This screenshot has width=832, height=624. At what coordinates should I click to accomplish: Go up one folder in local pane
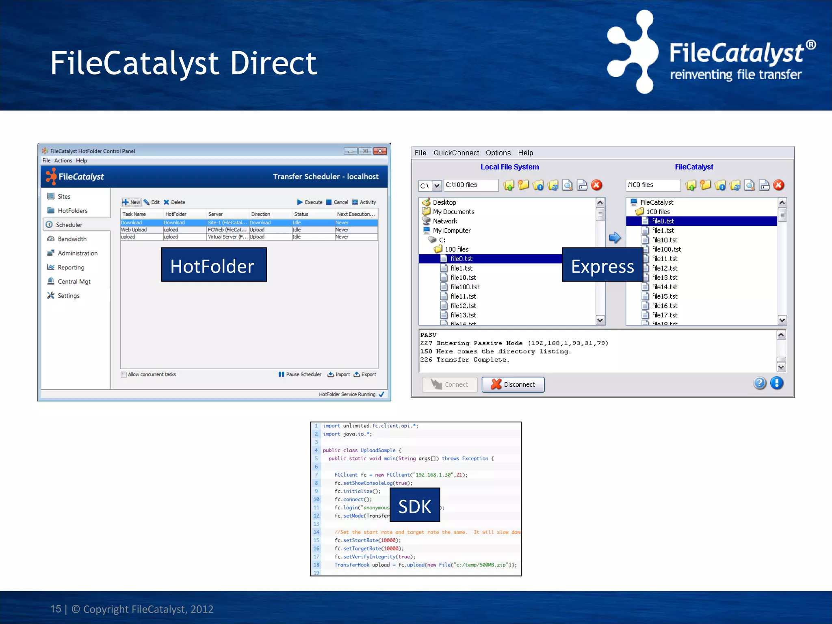(508, 186)
